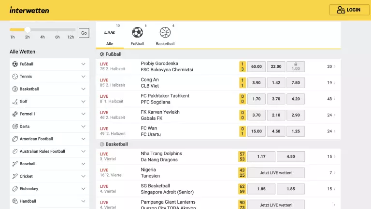Screen dimensions: 371x209
Task: Select 1.70 odds for FC Pakhtakor Tashkent
Action: pos(257,99)
